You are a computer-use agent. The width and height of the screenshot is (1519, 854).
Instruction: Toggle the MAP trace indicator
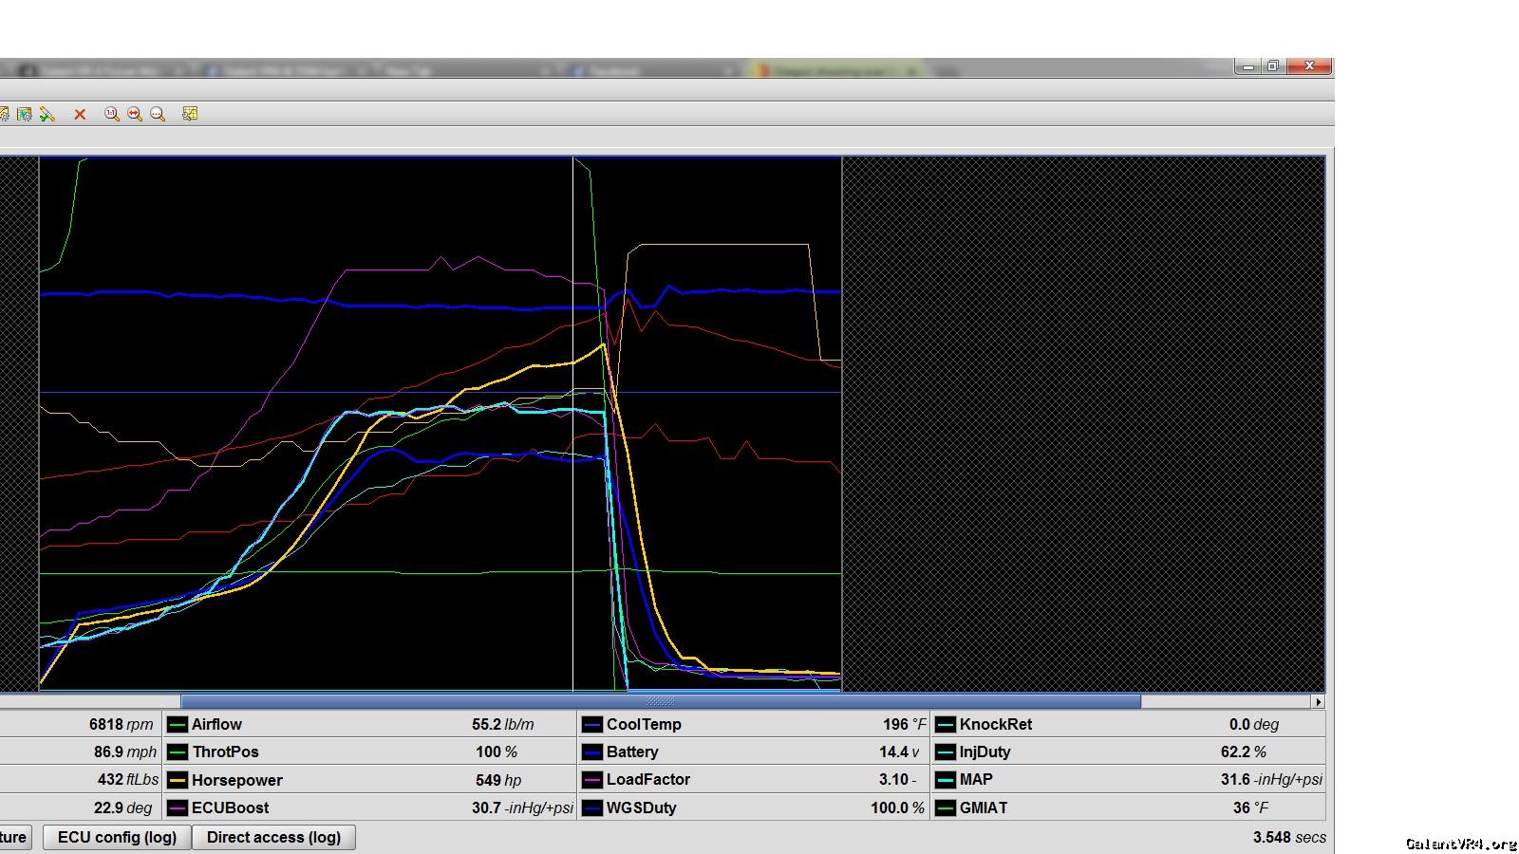click(945, 780)
